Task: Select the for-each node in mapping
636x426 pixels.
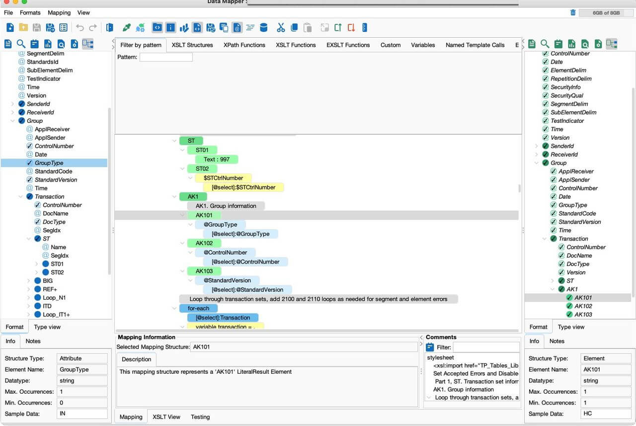Action: (x=199, y=308)
